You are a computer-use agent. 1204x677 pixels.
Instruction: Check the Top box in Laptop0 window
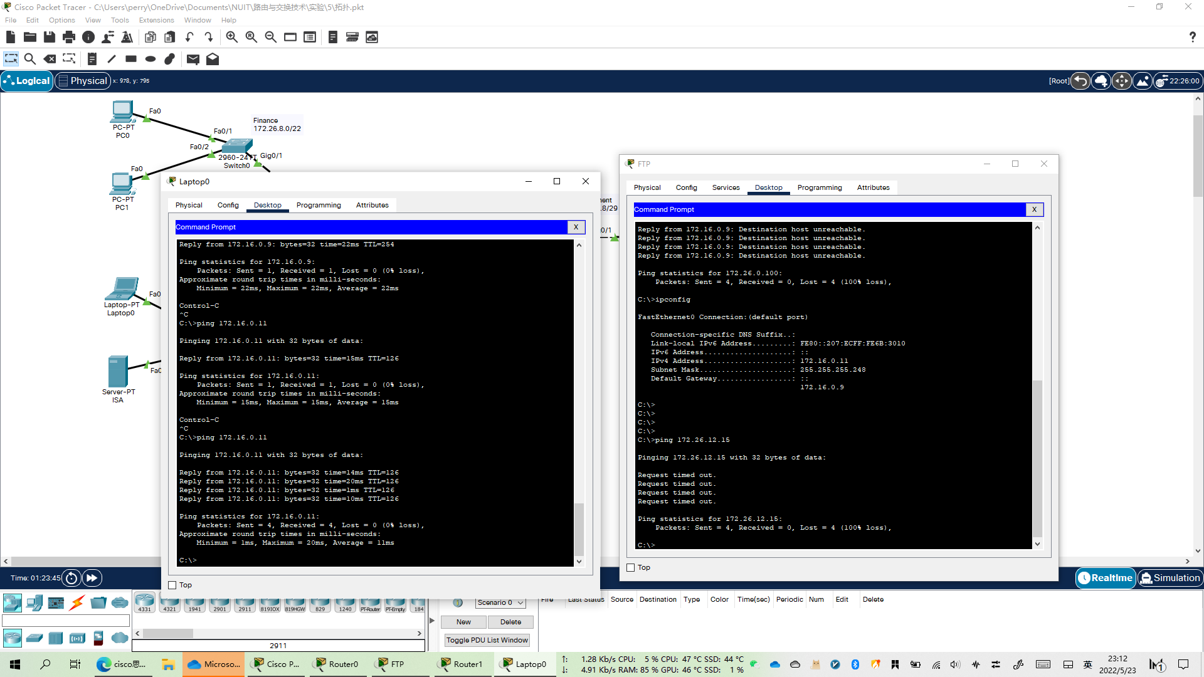172,585
